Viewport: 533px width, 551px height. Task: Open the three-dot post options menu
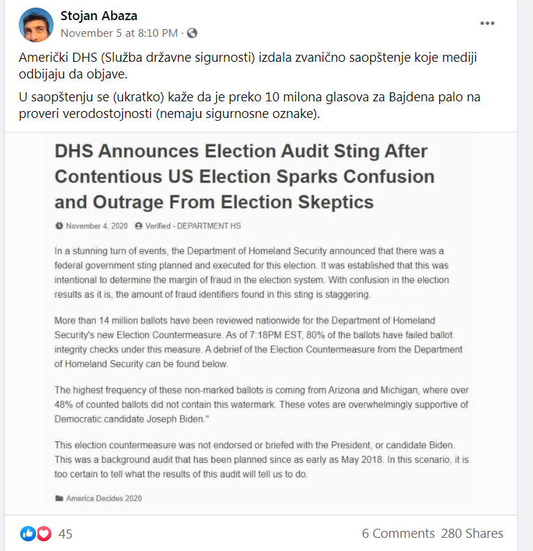[x=488, y=24]
